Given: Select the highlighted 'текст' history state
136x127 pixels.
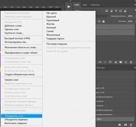Looking at the screenshot, I should click(115, 119).
